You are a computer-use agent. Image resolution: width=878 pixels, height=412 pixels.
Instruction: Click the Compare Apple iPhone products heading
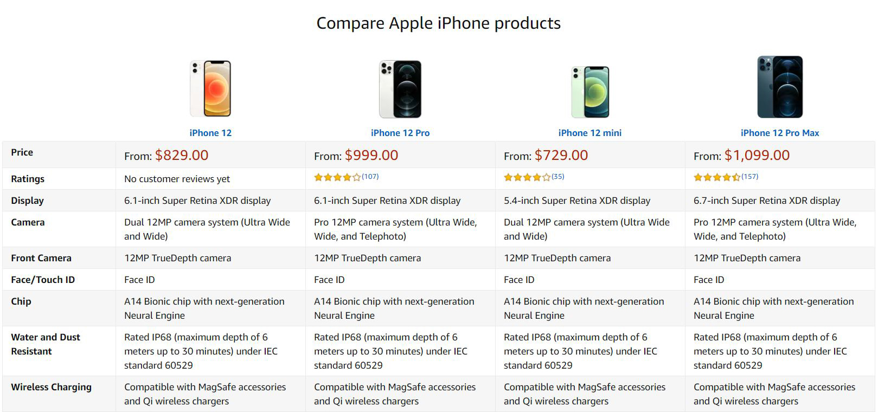439,23
